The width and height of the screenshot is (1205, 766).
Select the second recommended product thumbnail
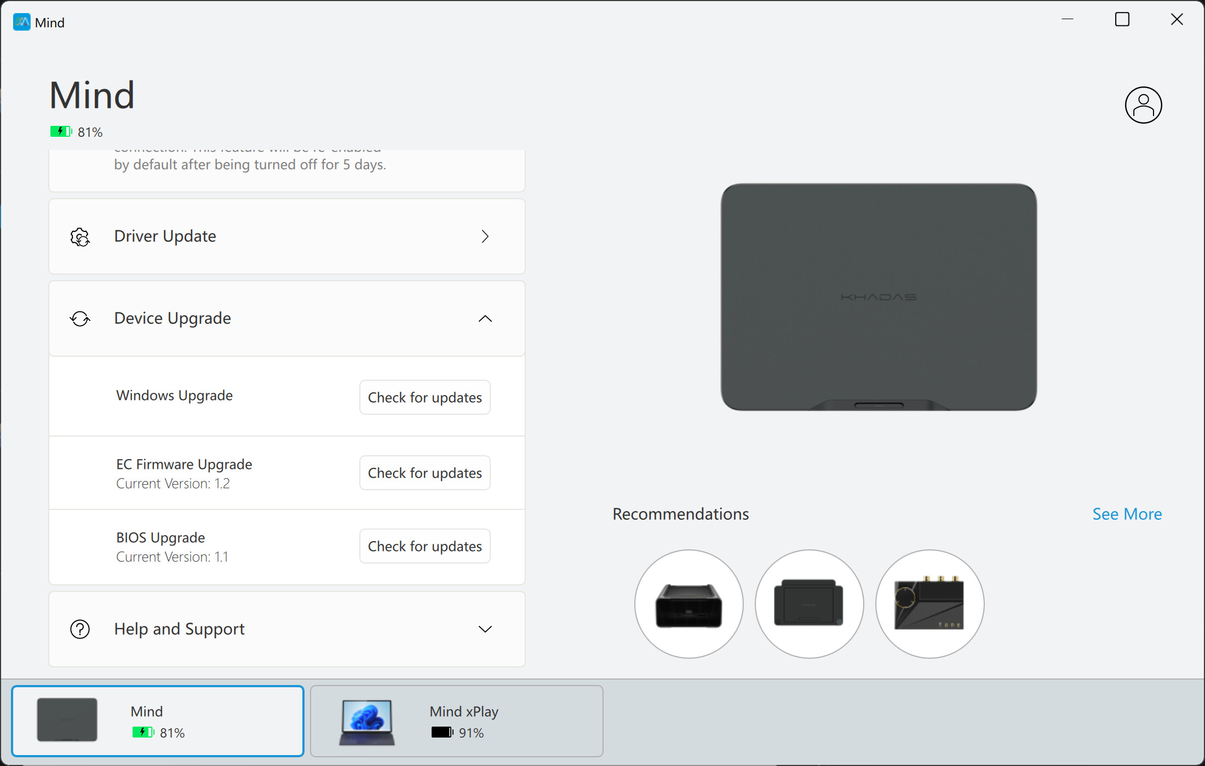[x=809, y=604]
